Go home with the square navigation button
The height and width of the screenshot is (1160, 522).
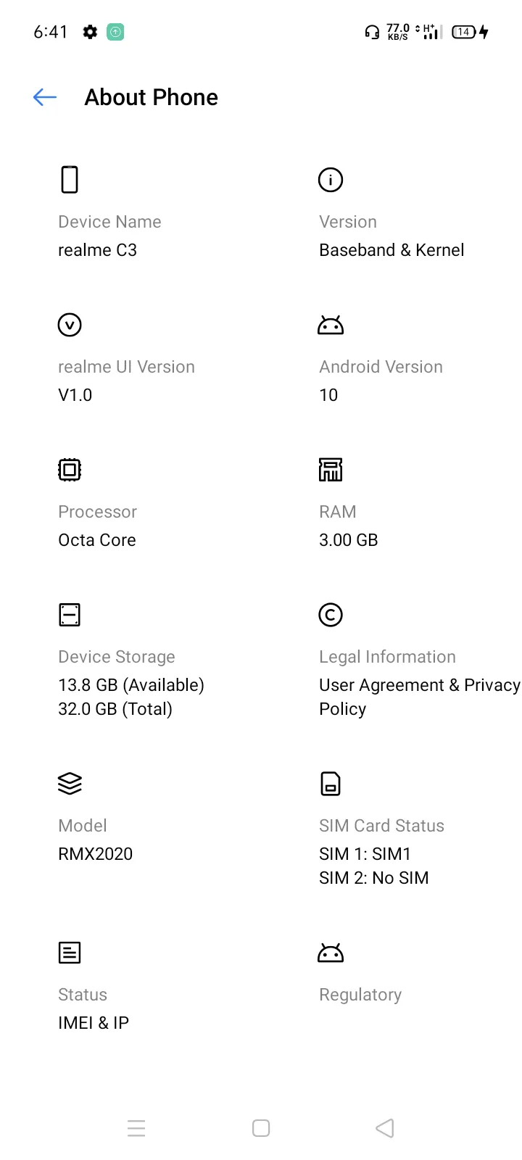point(261,1128)
